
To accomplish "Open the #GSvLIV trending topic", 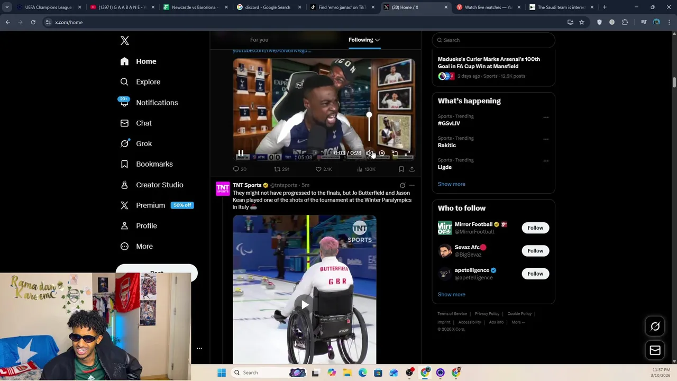I will pos(449,123).
